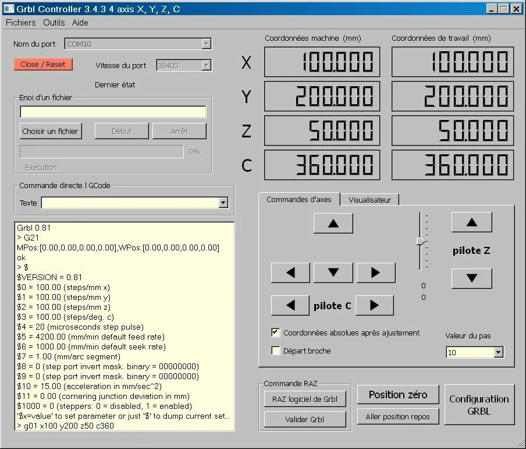The height and width of the screenshot is (449, 526).
Task: Click Valider Grbl button
Action: (304, 419)
